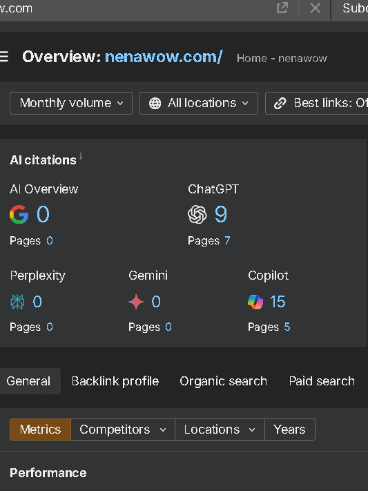Click the Copilot label

click(268, 276)
